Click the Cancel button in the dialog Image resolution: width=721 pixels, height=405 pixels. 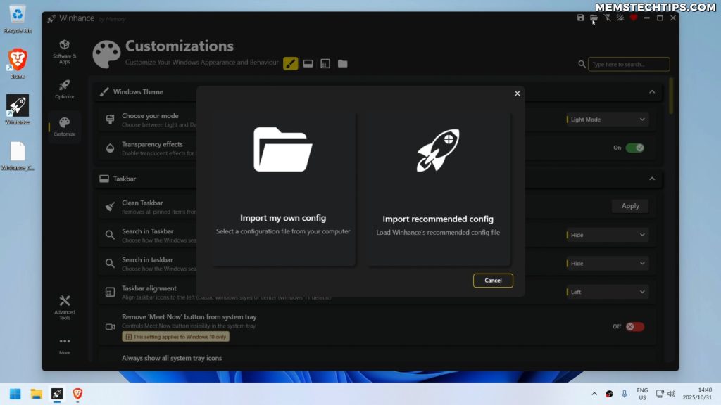tap(493, 280)
